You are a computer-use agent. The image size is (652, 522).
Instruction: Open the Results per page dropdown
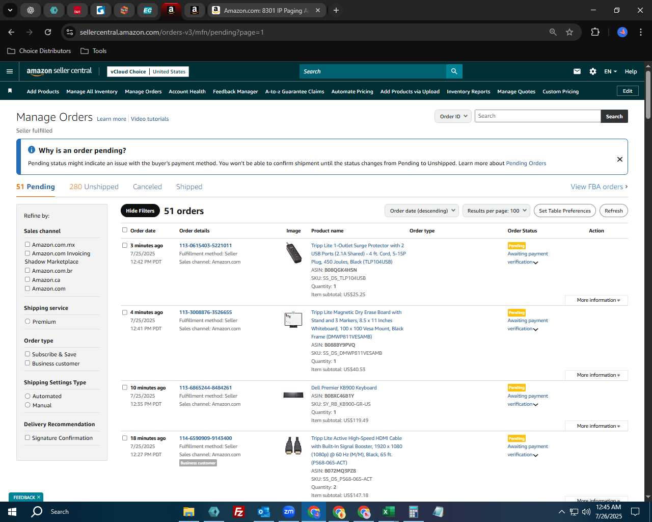pos(496,211)
